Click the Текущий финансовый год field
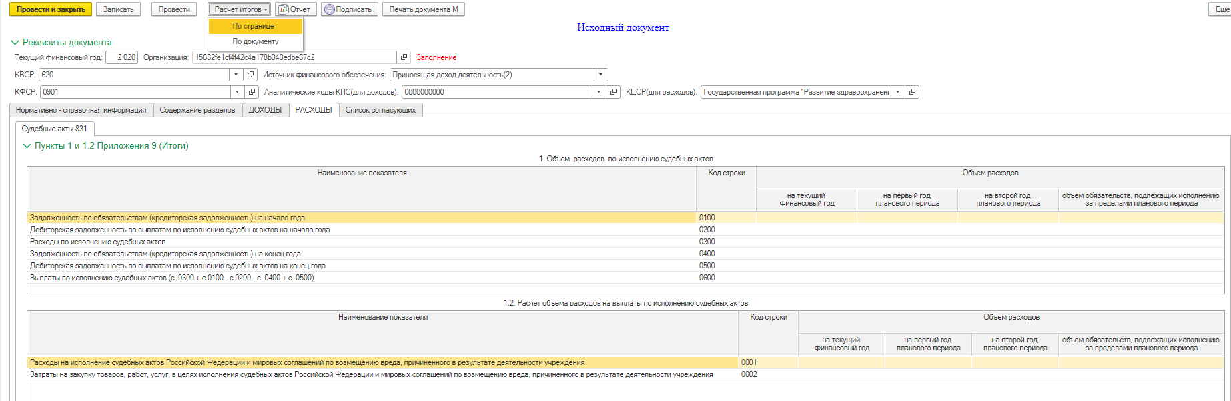 pos(121,57)
